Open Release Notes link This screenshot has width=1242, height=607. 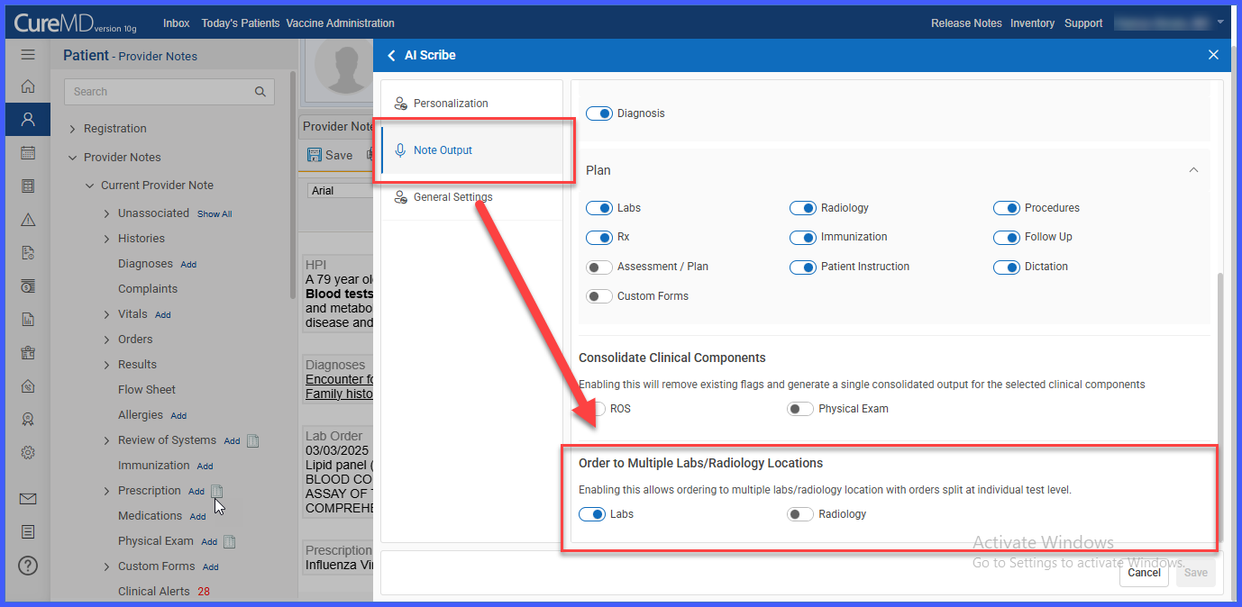point(966,23)
